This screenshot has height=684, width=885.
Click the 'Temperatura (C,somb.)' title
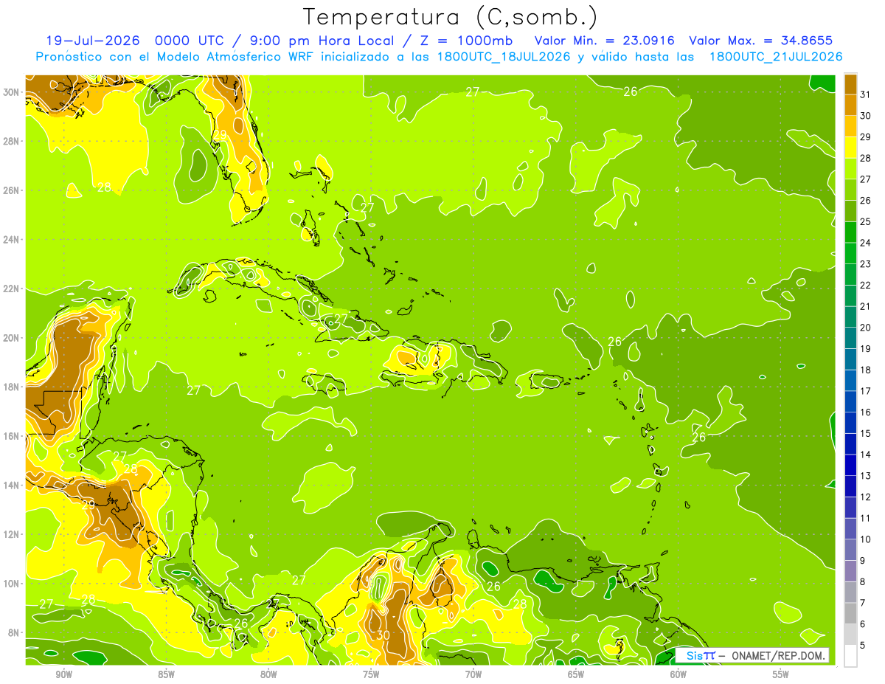pos(451,17)
